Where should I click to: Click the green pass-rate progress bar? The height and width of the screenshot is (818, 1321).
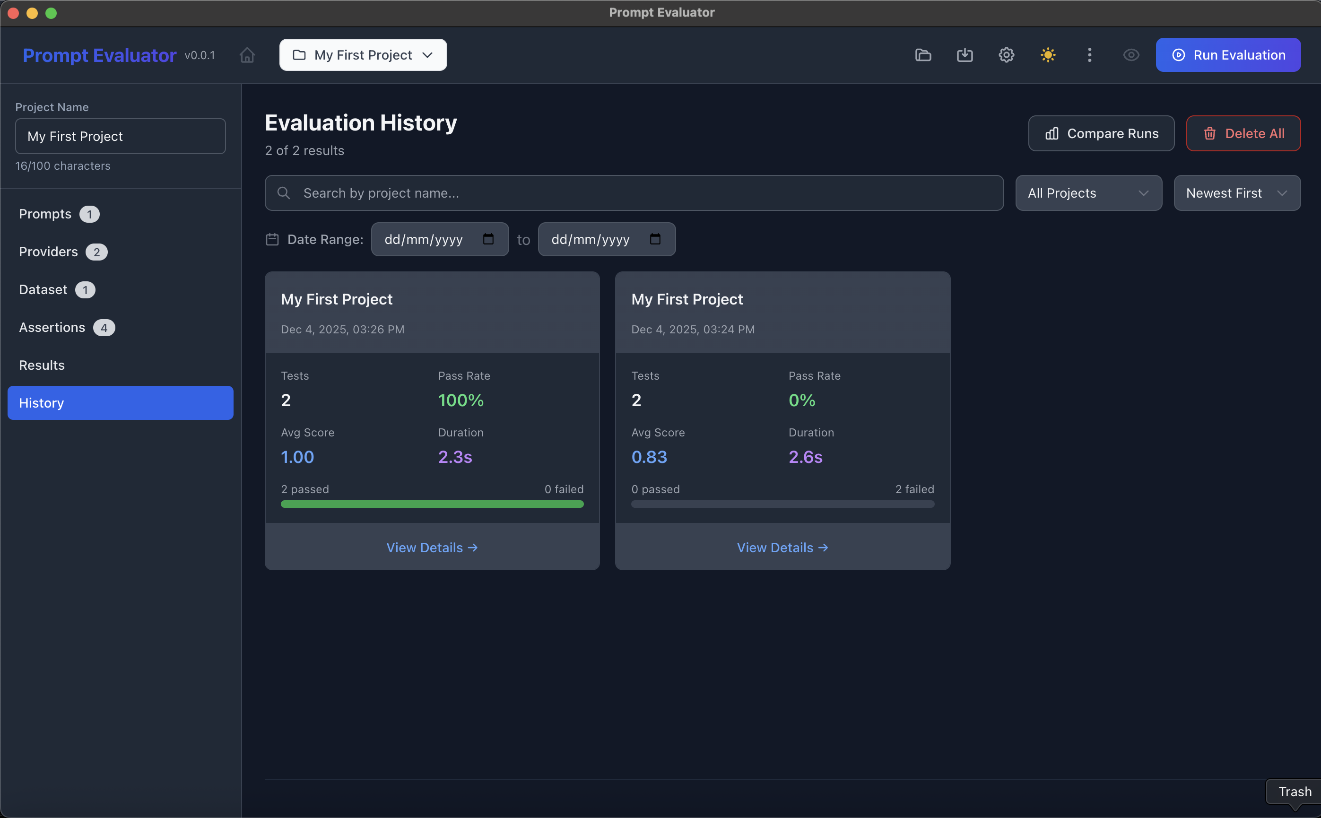click(432, 504)
